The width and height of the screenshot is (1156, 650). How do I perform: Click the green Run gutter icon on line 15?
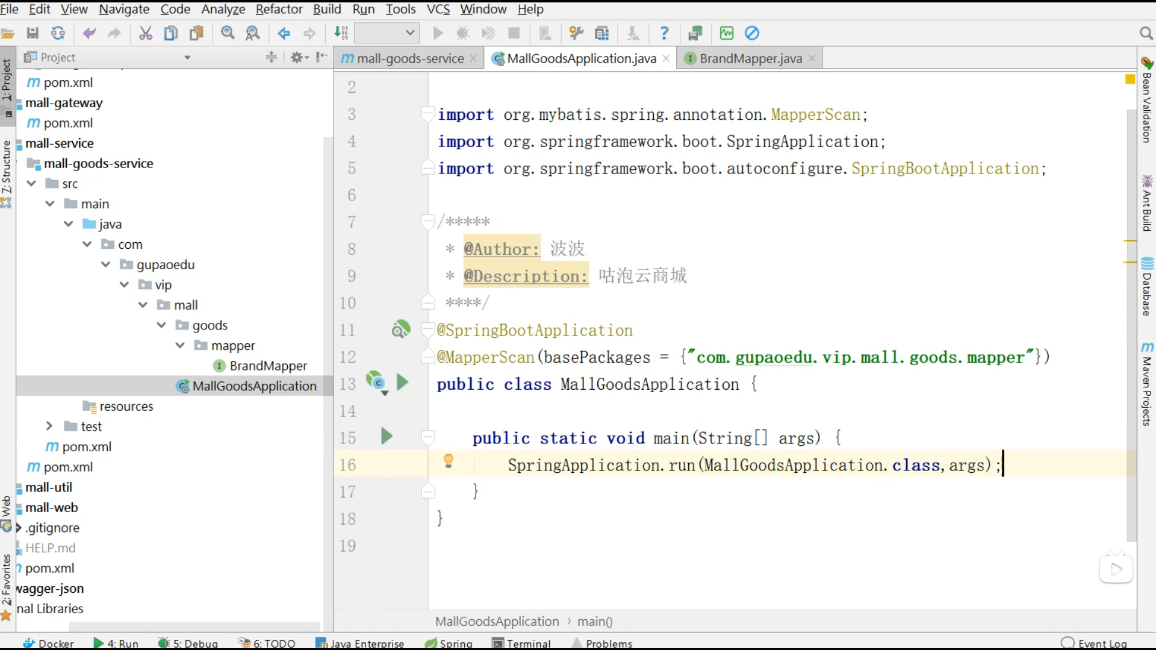(387, 436)
